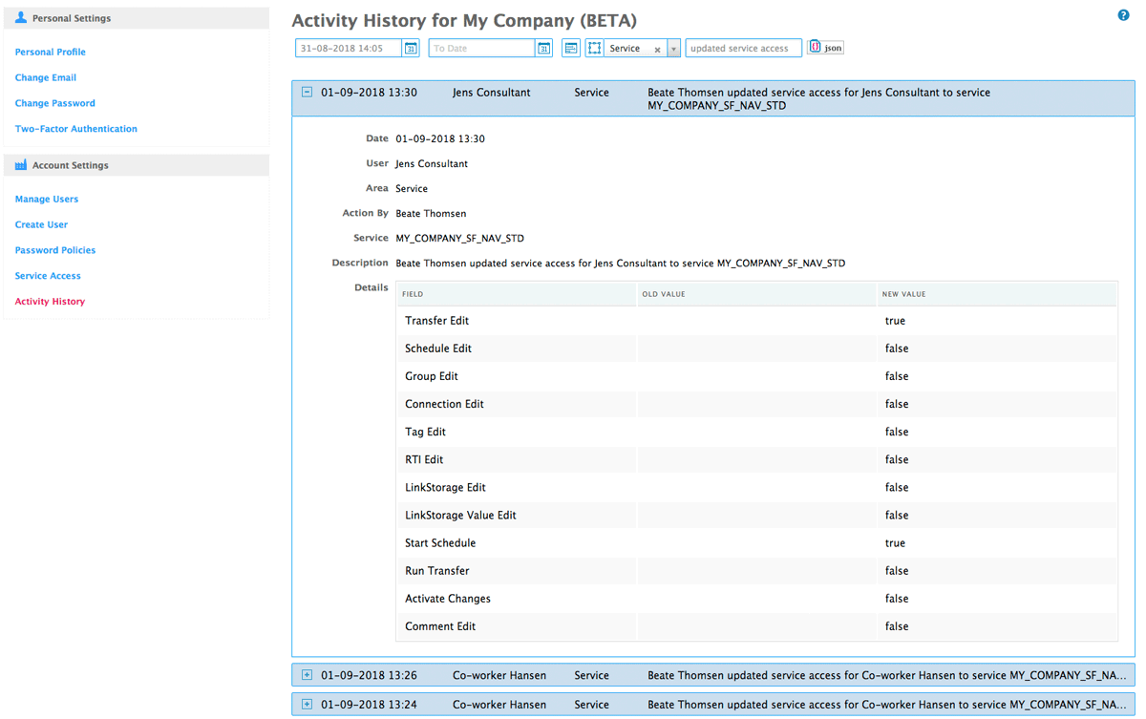Click the OLD VALUE column header

757,294
